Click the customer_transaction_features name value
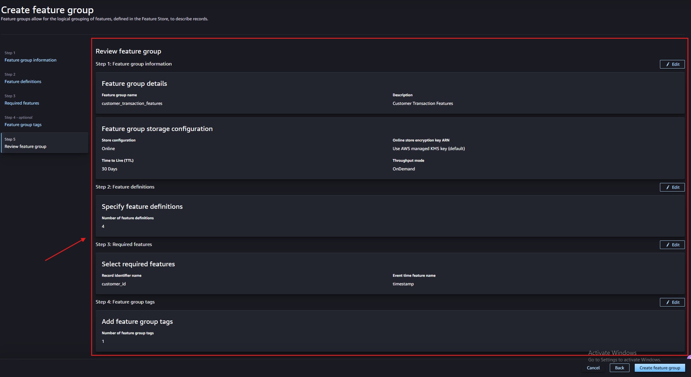 point(132,103)
